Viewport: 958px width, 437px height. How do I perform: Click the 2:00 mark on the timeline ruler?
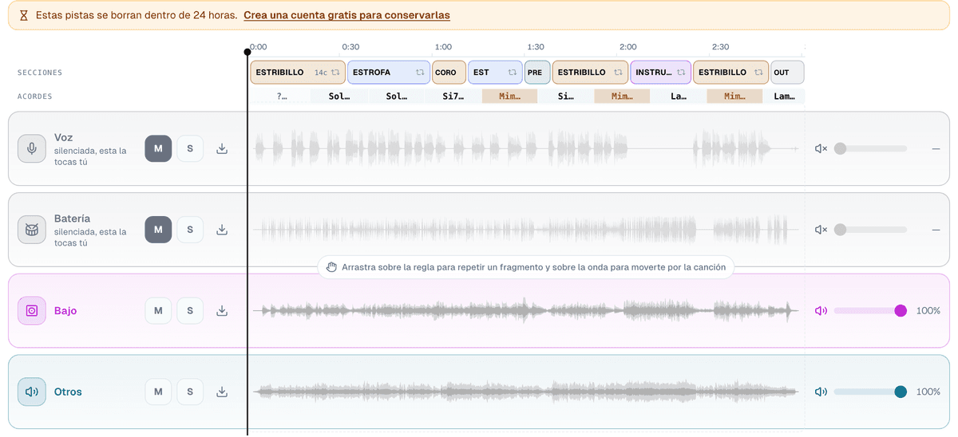628,47
